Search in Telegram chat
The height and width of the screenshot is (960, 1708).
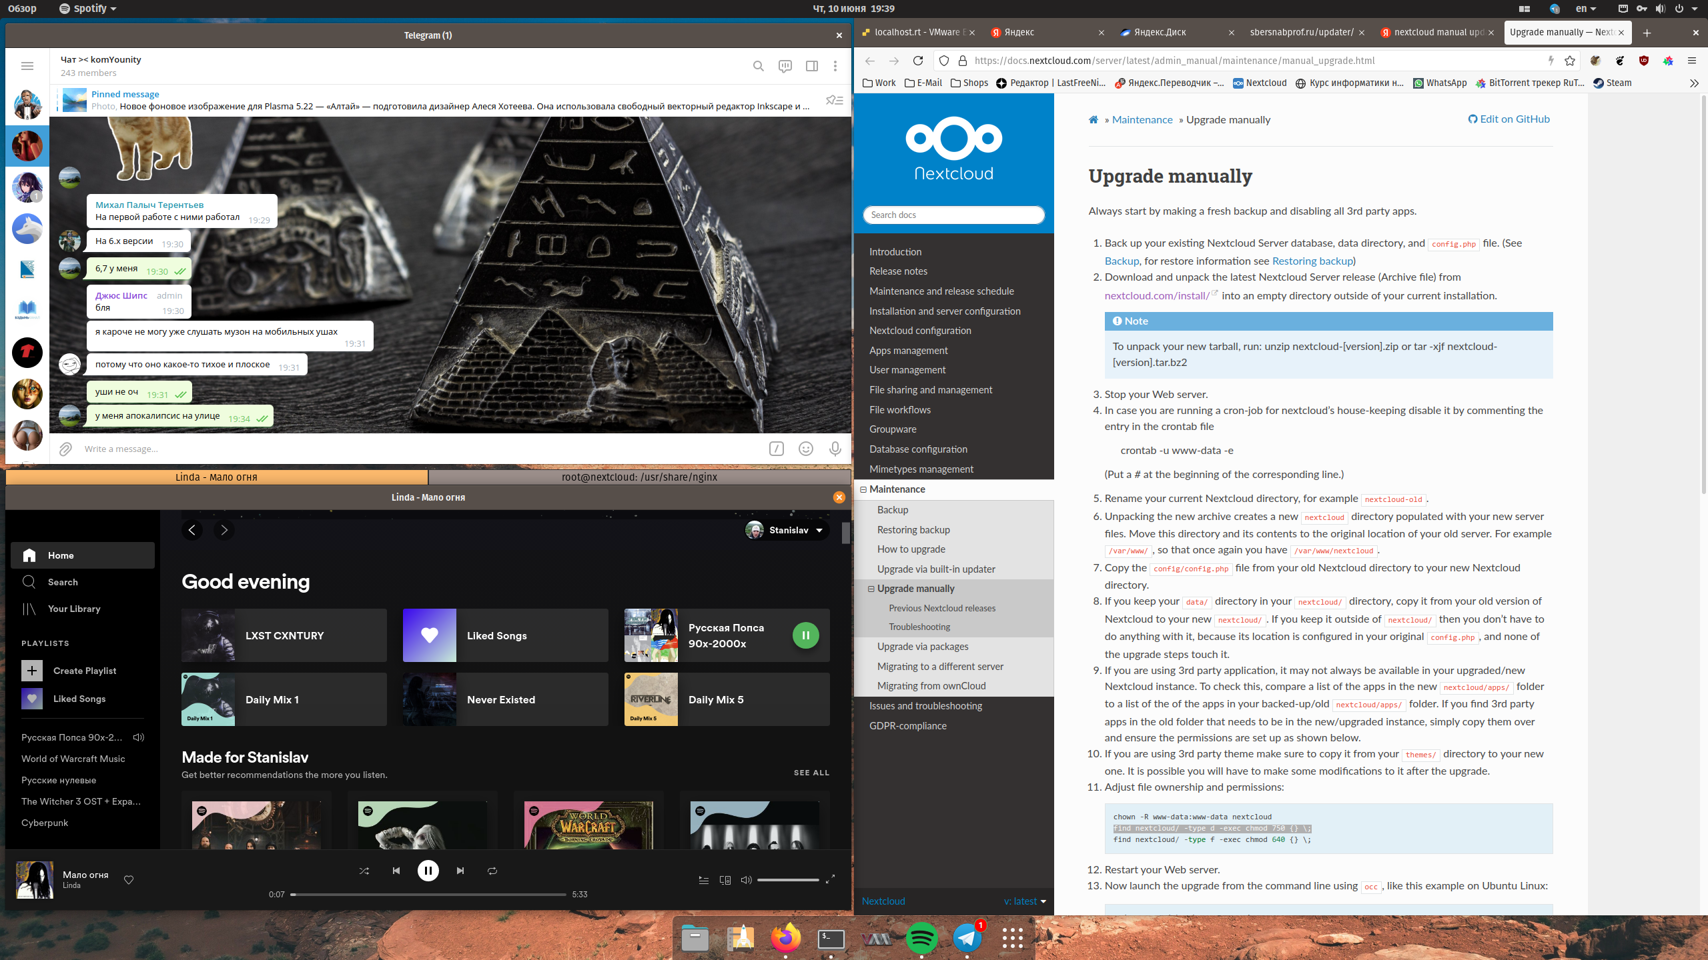click(x=759, y=66)
